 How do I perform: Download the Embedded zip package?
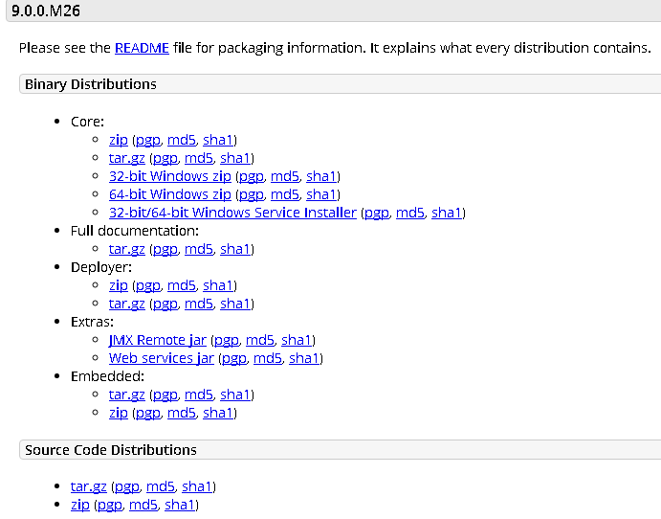(119, 413)
